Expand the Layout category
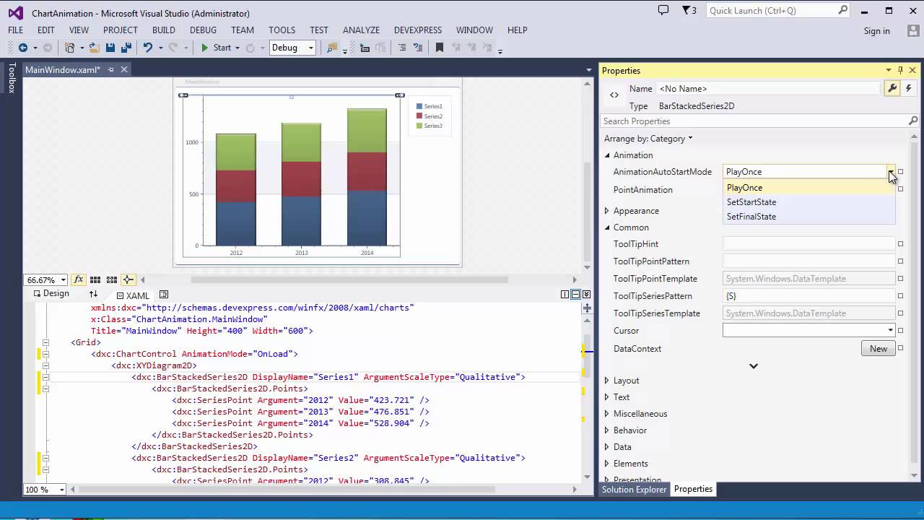 coord(607,381)
